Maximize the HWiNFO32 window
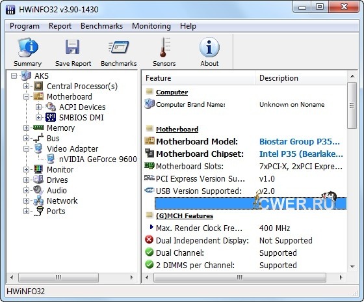The height and width of the screenshot is (302, 364). point(320,7)
